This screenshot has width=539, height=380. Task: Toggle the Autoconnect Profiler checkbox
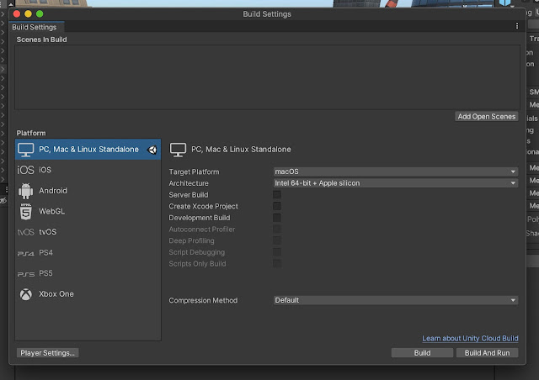(277, 229)
